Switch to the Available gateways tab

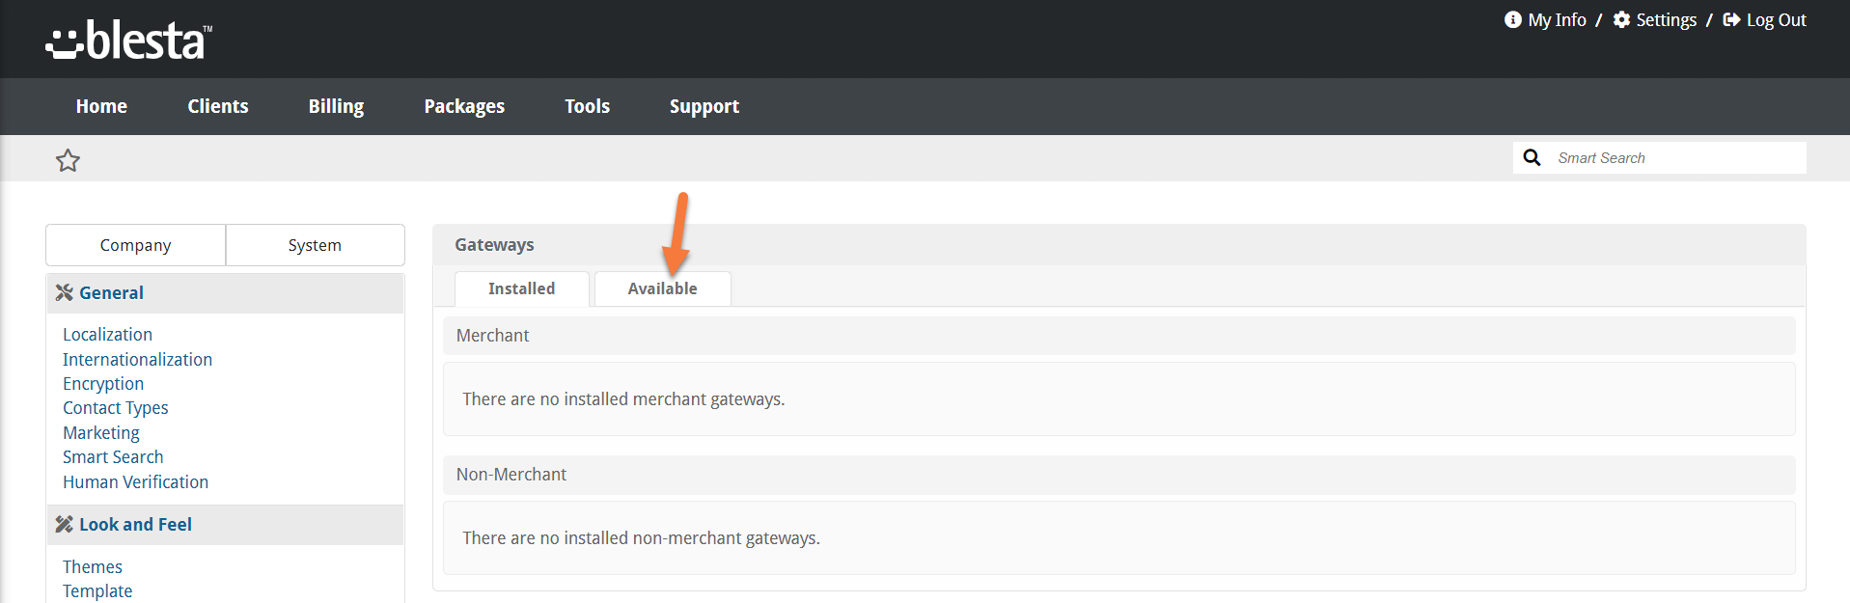(x=662, y=288)
